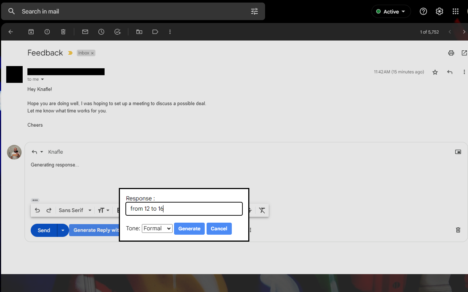
Task: Report this email as spam
Action: click(47, 32)
